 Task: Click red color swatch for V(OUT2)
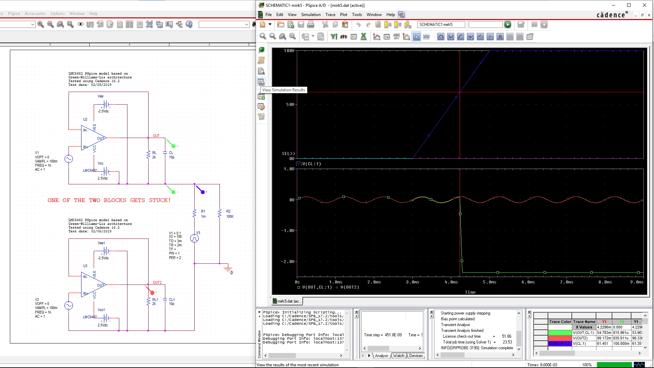coord(560,338)
